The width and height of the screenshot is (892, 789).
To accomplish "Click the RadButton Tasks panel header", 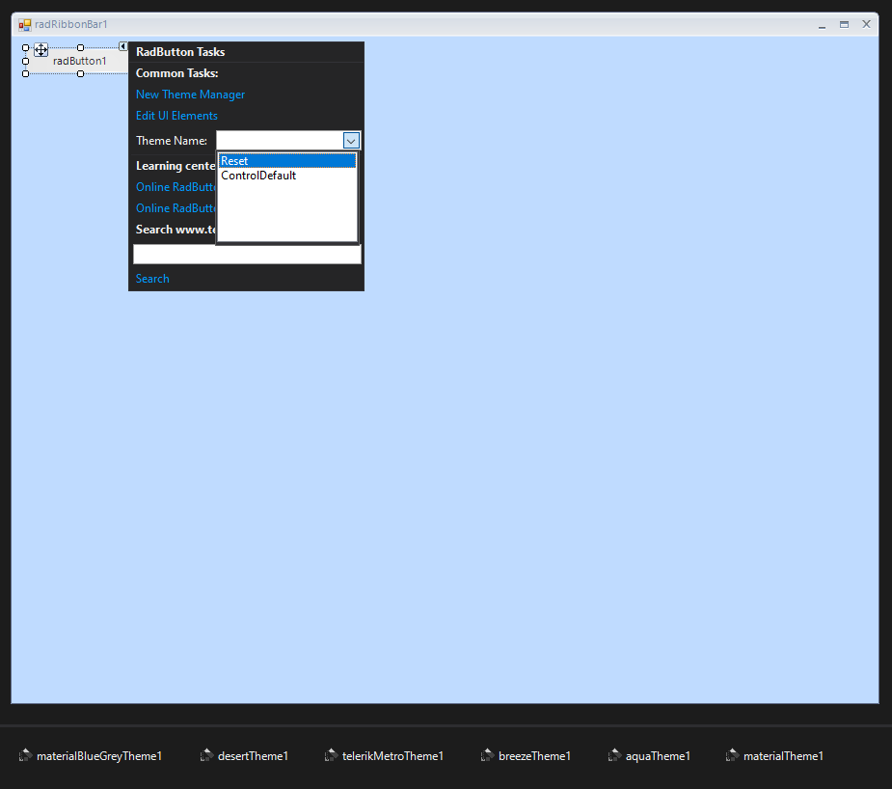I will click(x=180, y=52).
